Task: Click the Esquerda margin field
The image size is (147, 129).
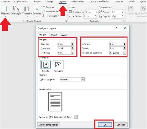Action: (65, 48)
